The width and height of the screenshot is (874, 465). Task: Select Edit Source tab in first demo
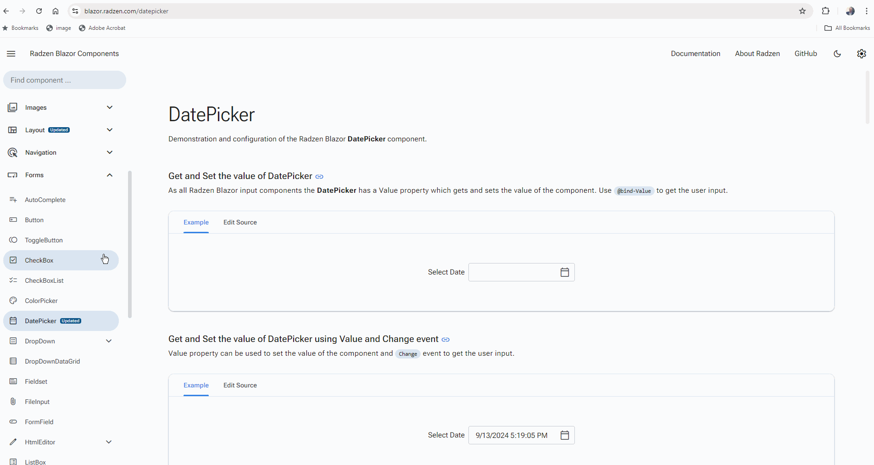coord(240,222)
